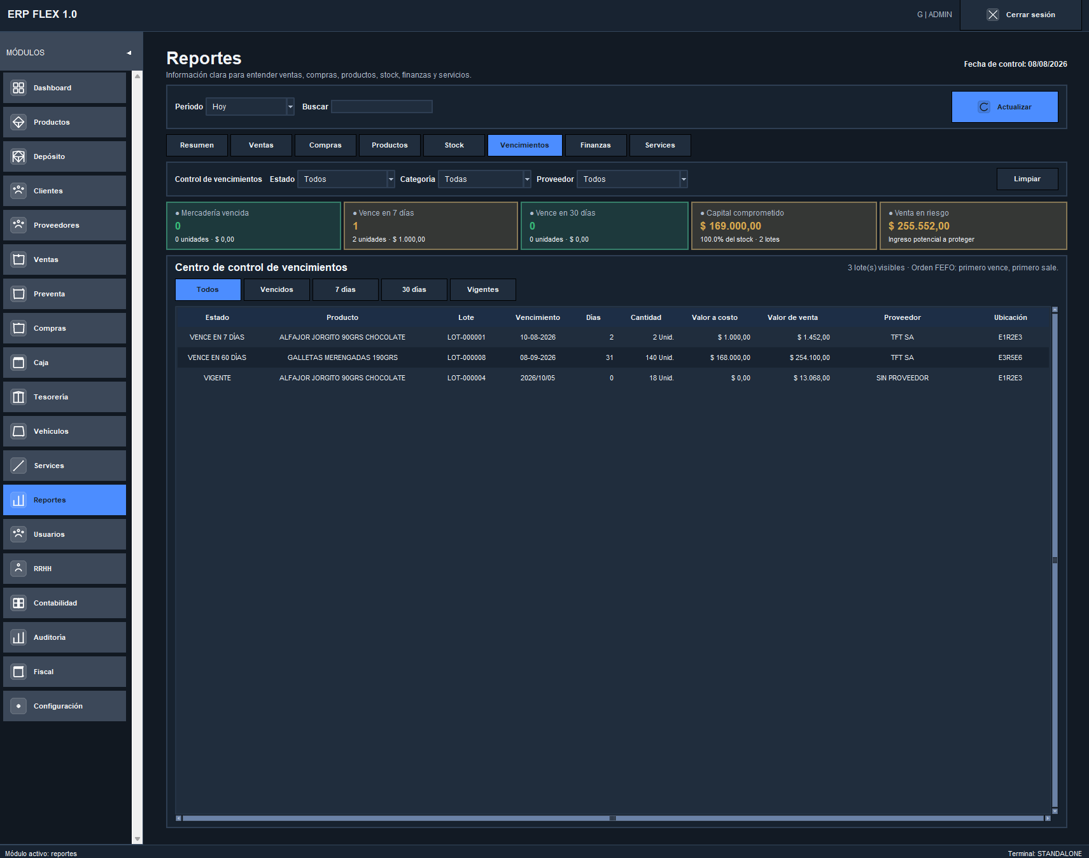The image size is (1089, 858).
Task: Select the RRHH person icon
Action: coord(18,569)
